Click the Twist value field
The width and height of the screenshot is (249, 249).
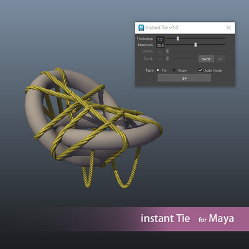pos(160,59)
